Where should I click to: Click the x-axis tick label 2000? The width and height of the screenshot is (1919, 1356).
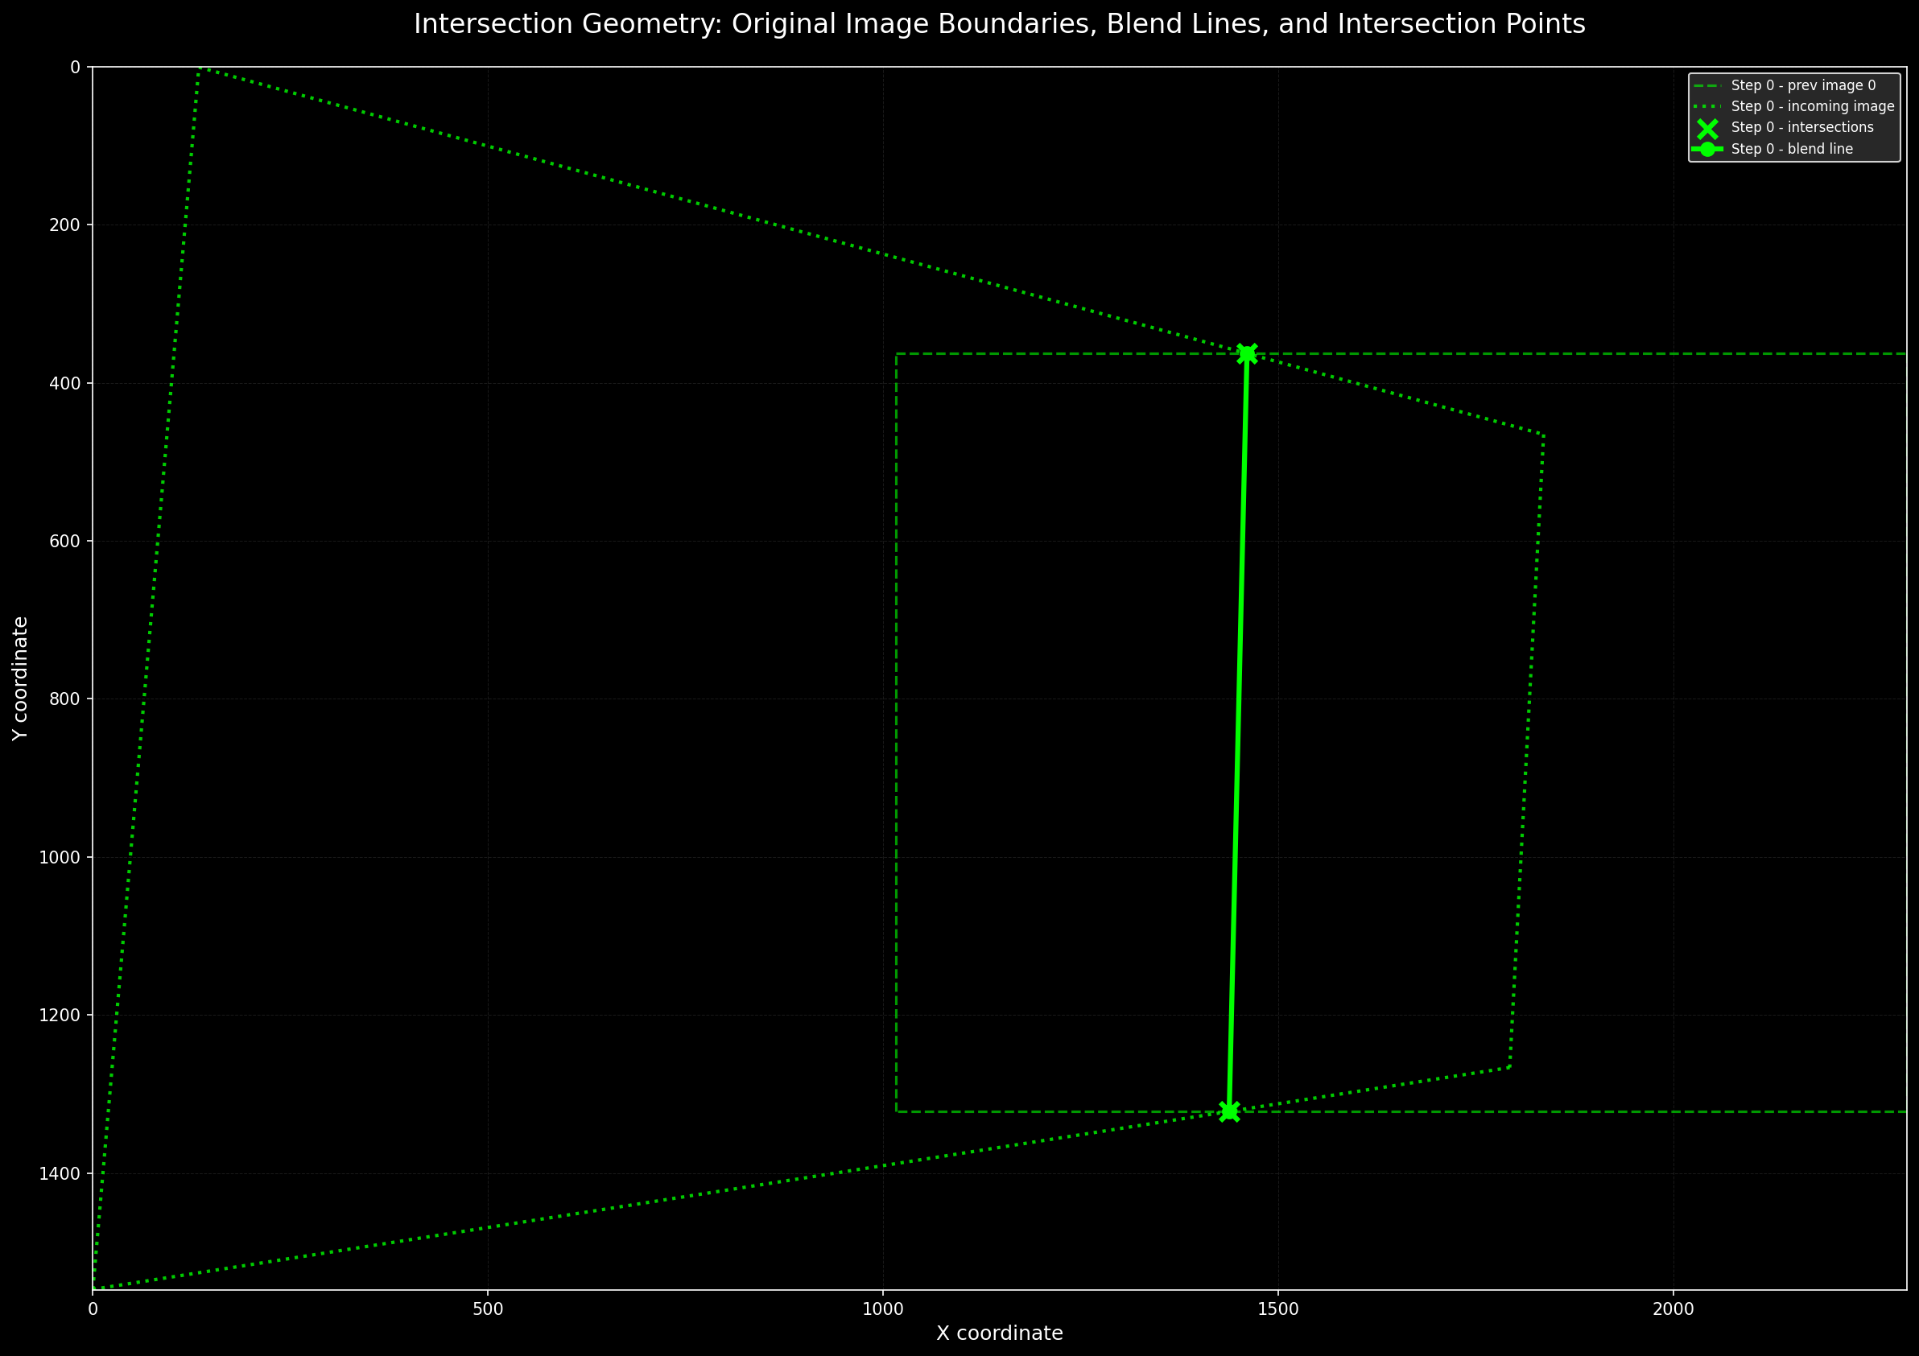click(1673, 1309)
